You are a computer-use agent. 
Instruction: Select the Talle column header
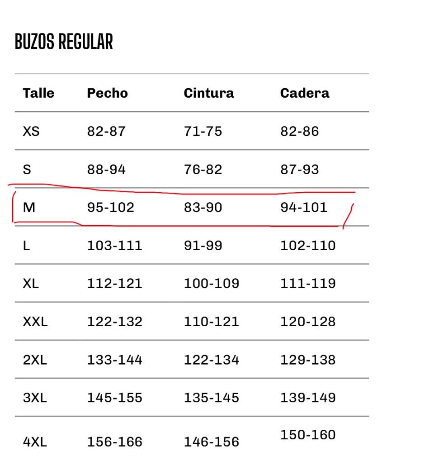38,93
